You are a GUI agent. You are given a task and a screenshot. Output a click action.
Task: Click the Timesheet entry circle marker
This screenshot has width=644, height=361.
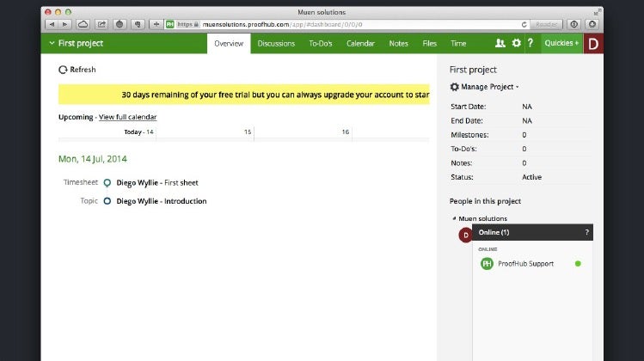click(x=107, y=182)
